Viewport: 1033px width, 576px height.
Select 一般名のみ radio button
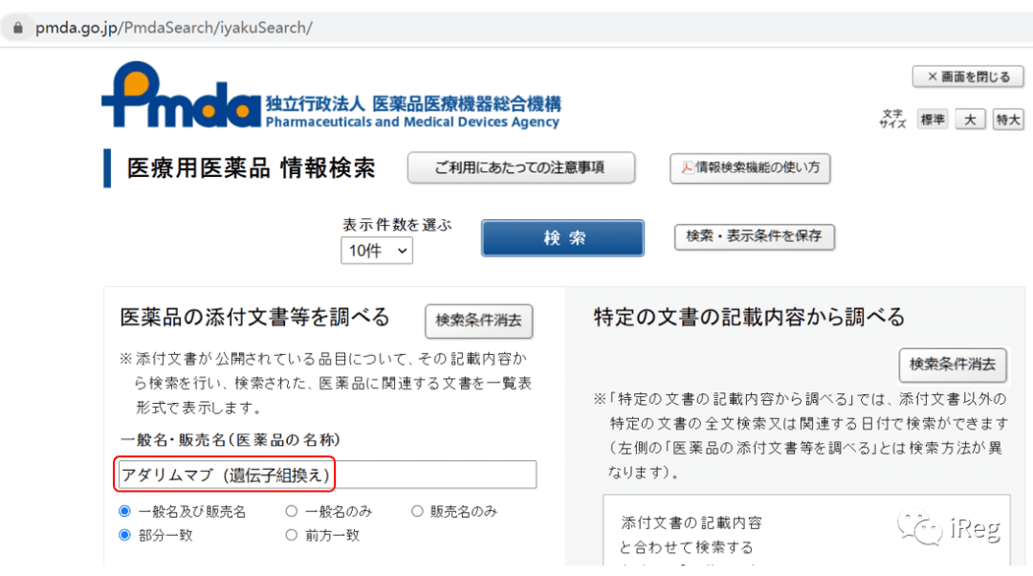pyautogui.click(x=291, y=511)
